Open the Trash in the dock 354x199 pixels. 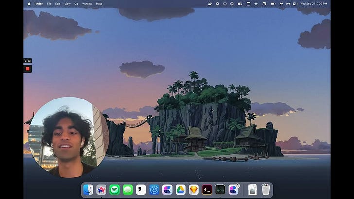coord(265,189)
